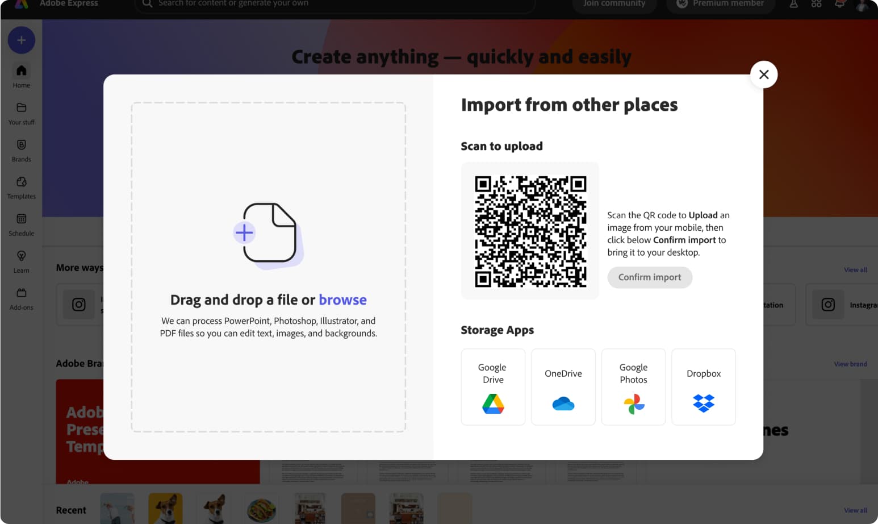Screen dimensions: 878x524
Task: Close the import dialog with the X button
Action: [x=764, y=74]
